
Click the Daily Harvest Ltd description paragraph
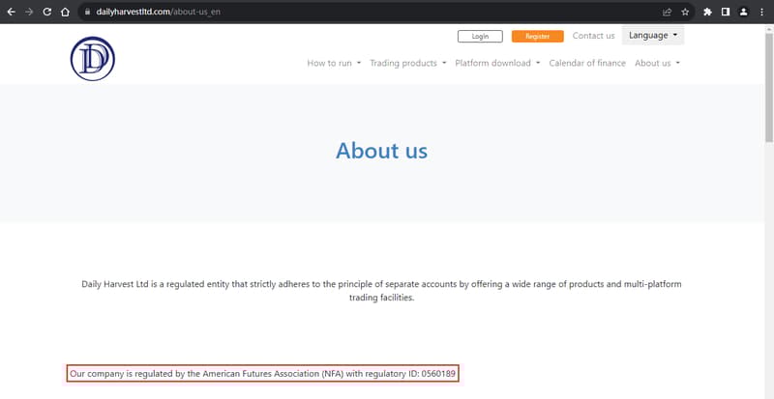click(x=381, y=291)
